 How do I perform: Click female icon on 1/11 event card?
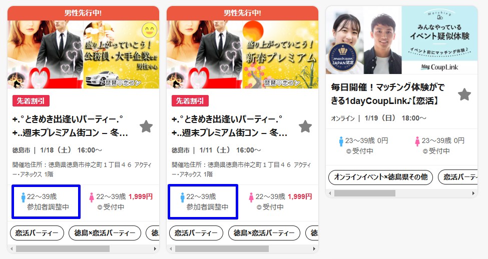251,197
